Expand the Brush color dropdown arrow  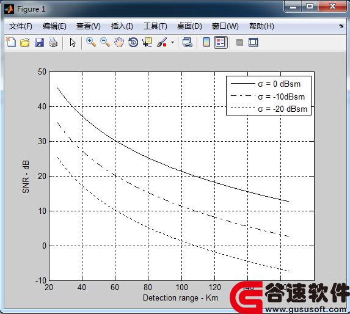[x=172, y=42]
